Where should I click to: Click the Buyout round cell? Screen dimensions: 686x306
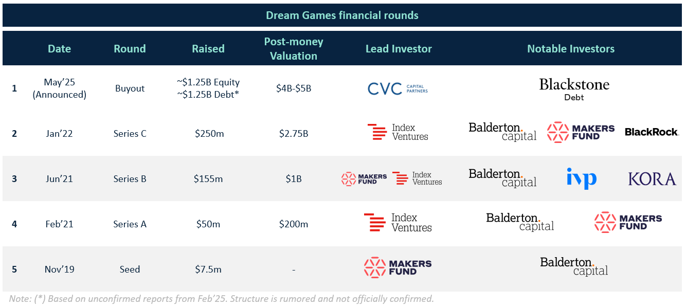point(130,88)
